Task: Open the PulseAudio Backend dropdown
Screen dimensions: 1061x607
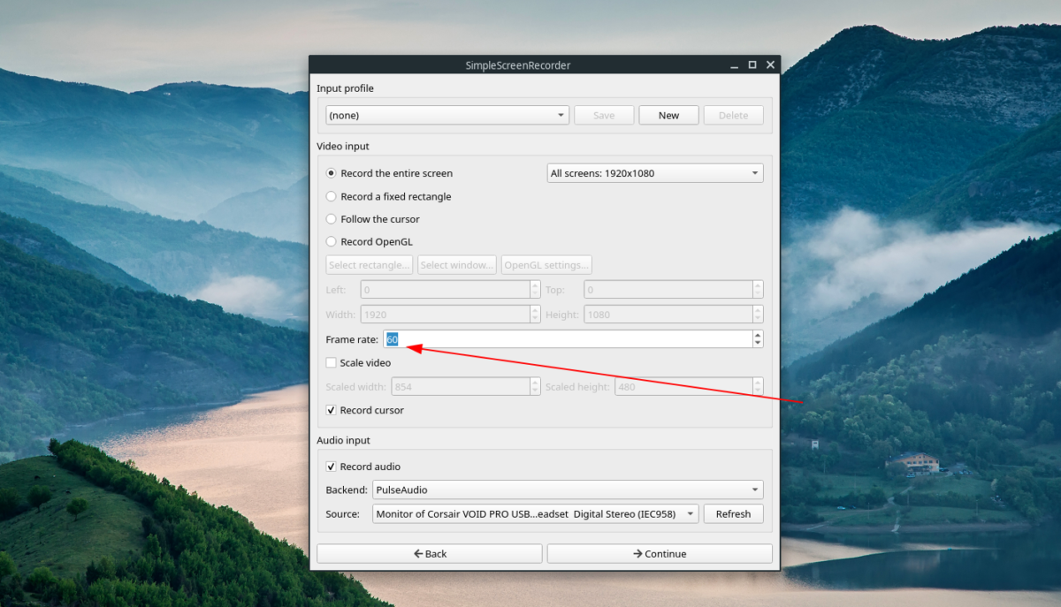Action: click(x=568, y=489)
